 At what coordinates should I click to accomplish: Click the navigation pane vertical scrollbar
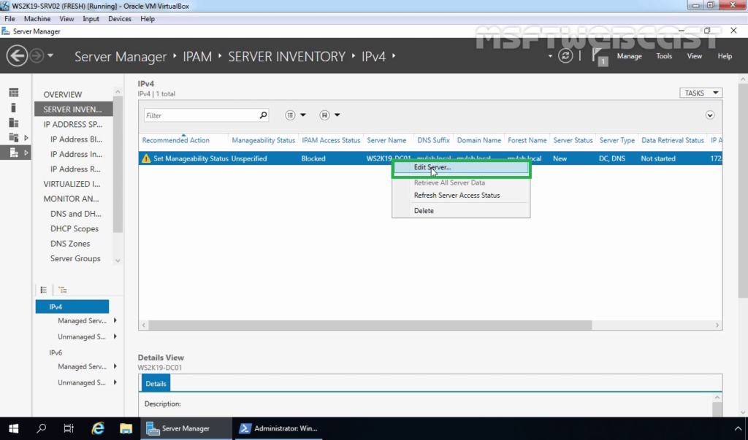click(118, 164)
